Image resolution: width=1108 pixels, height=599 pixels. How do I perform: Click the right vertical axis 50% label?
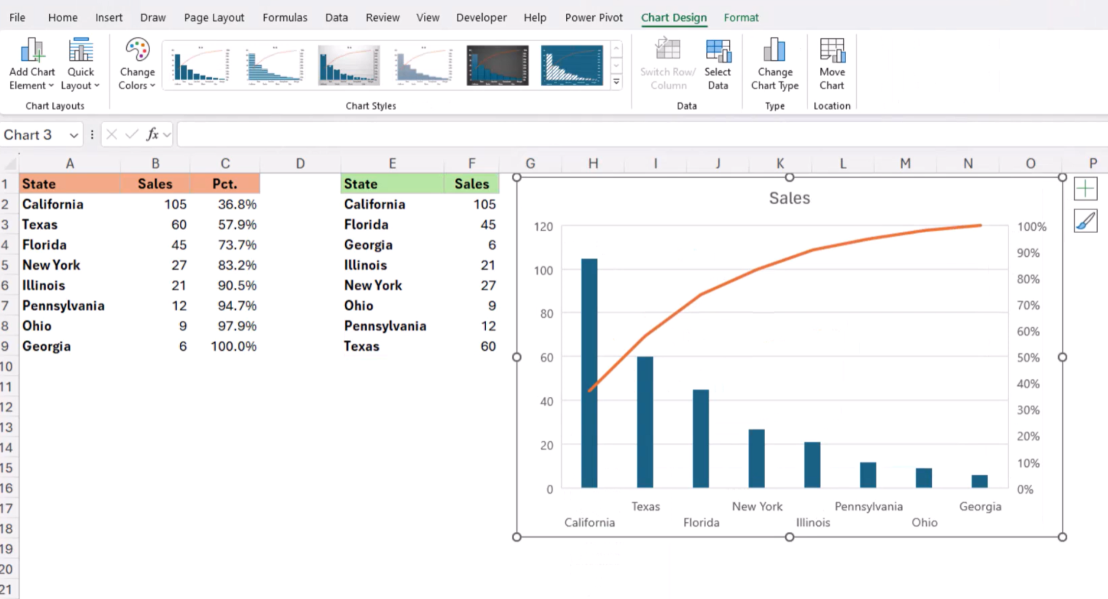[1028, 357]
